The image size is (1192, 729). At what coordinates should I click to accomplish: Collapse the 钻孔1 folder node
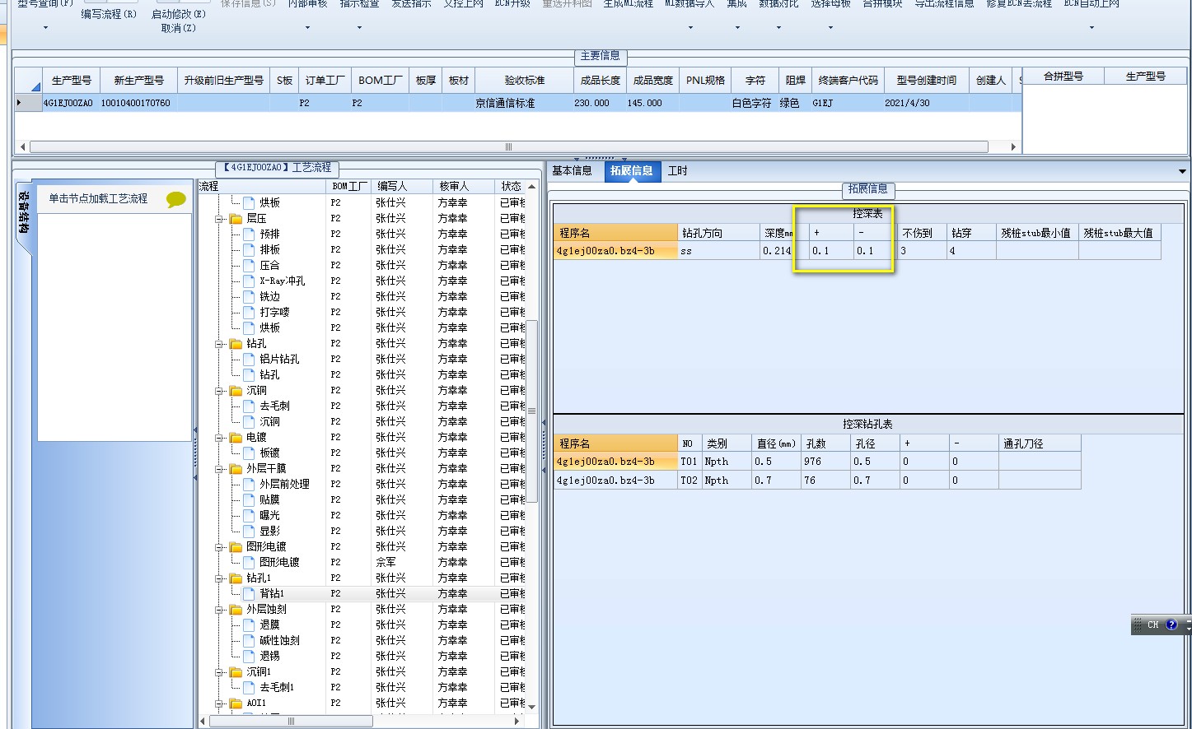point(220,578)
